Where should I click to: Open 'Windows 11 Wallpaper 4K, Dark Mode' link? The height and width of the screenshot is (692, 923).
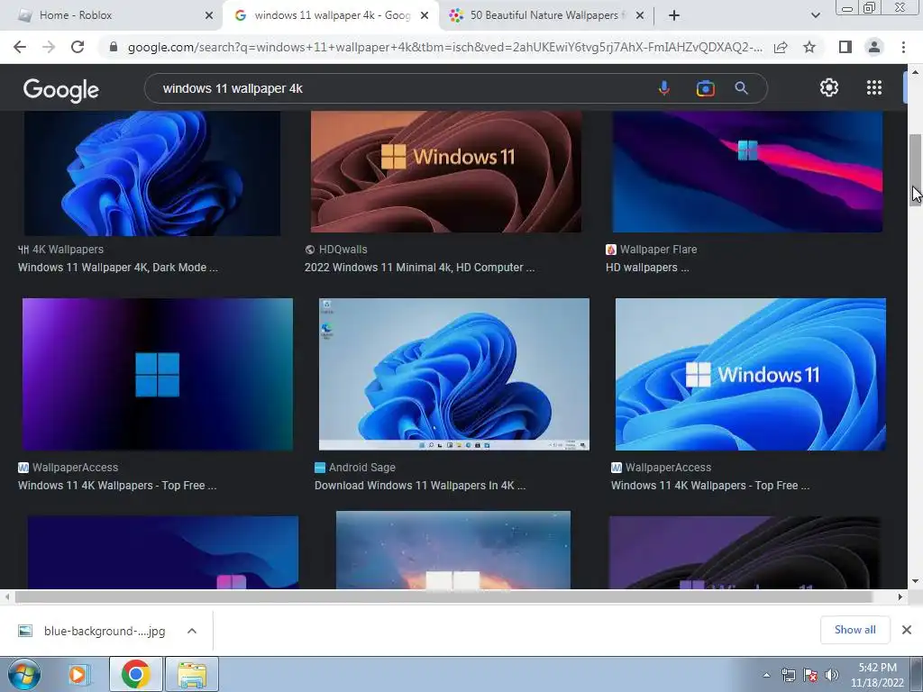pos(118,267)
